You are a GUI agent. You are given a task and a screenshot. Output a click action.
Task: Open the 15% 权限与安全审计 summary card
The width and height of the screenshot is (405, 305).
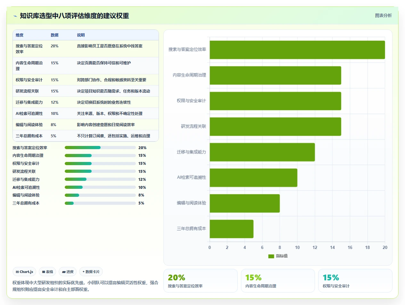pos(355,281)
